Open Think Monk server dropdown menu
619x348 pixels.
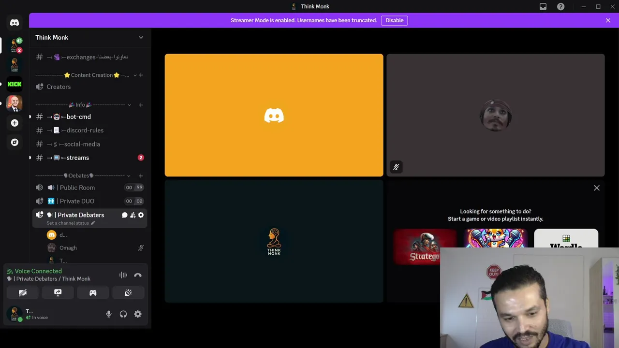[141, 38]
